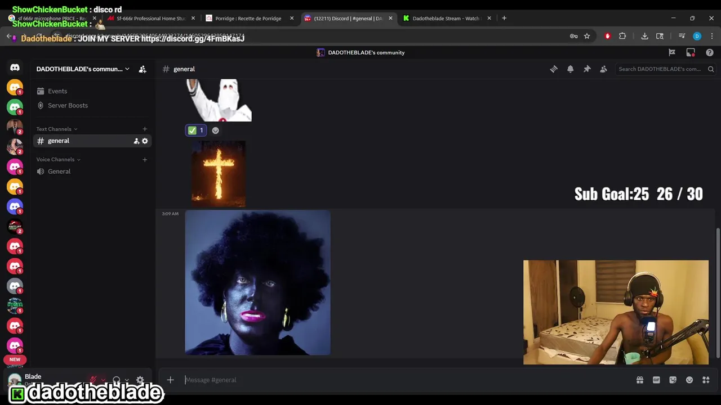Open the sticker picker
721x405 pixels.
[x=673, y=380]
